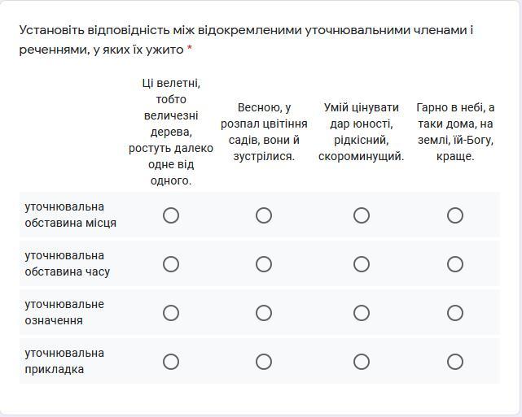The image size is (522, 417).
Task: Select 'уточнювальна прикладка' for 'Ці велетні' sentence
Action: point(171,362)
